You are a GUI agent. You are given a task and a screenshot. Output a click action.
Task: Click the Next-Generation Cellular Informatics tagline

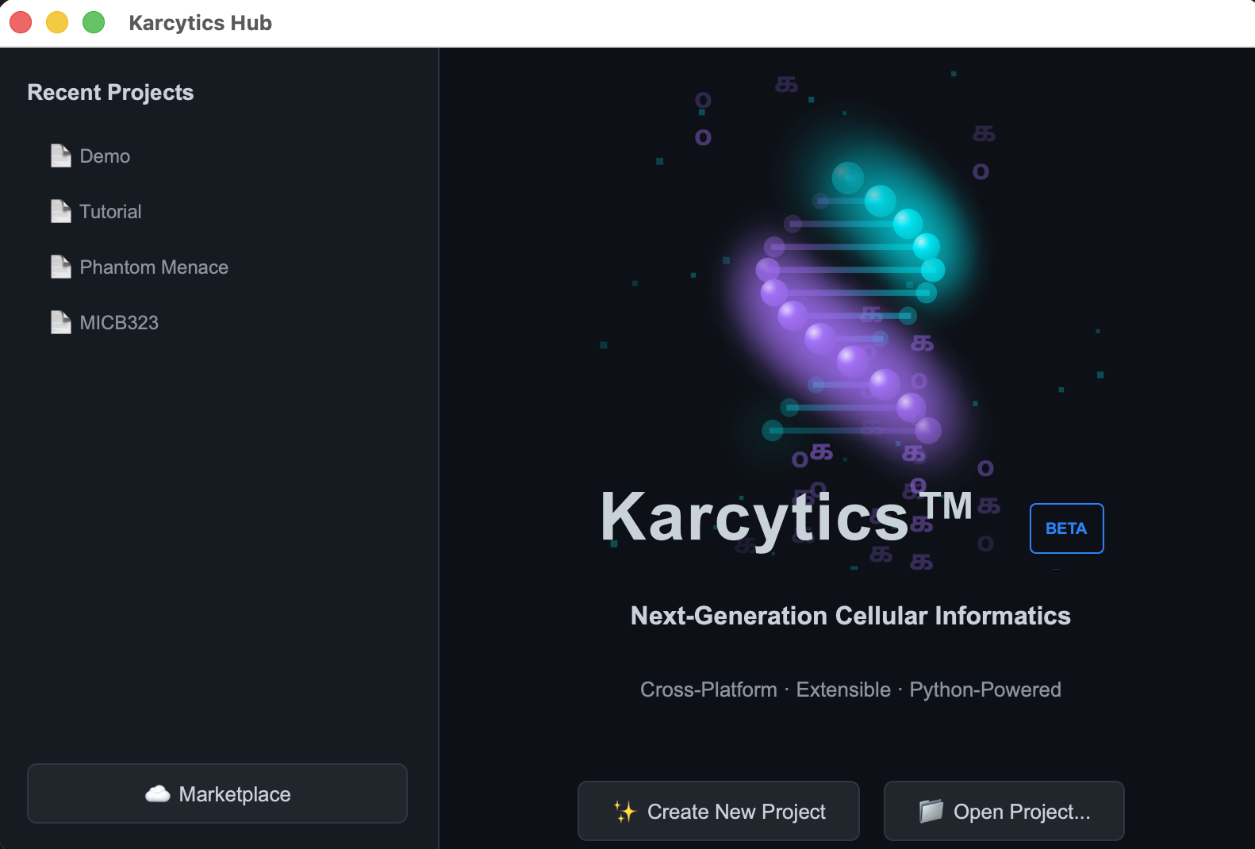pyautogui.click(x=850, y=616)
